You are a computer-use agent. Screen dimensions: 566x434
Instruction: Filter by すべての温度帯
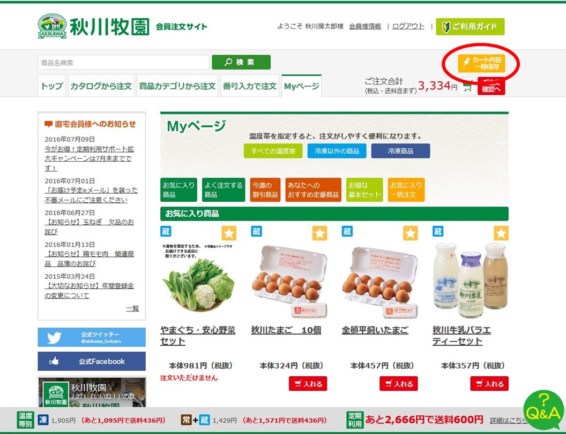coord(273,151)
